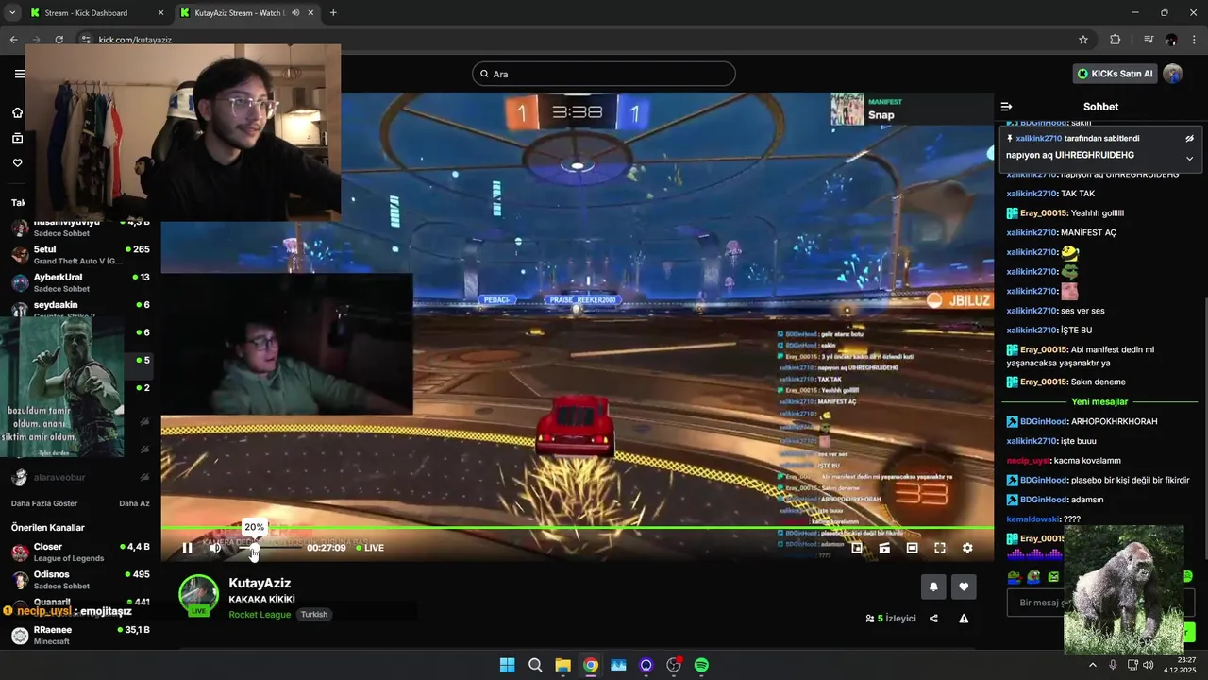1208x680 pixels.
Task: Jump to LIVE in player
Action: [370, 548]
